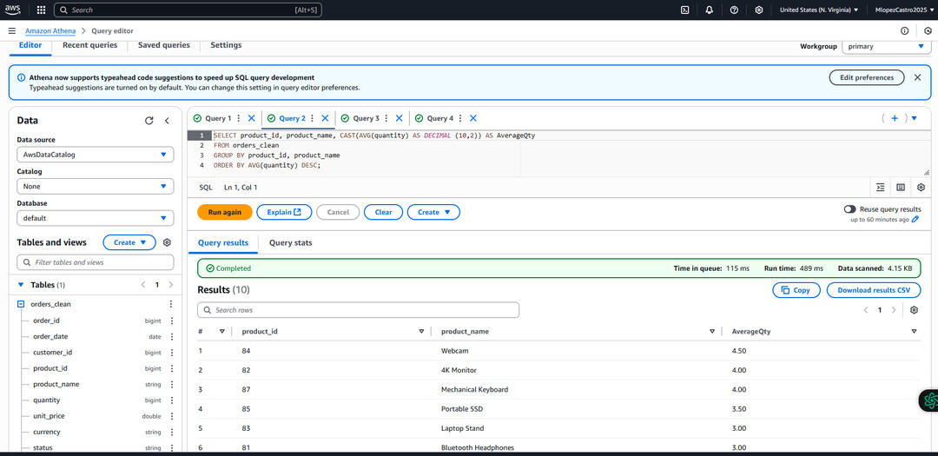This screenshot has height=456, width=938.
Task: Edit reuse query results time
Action: pos(915,220)
